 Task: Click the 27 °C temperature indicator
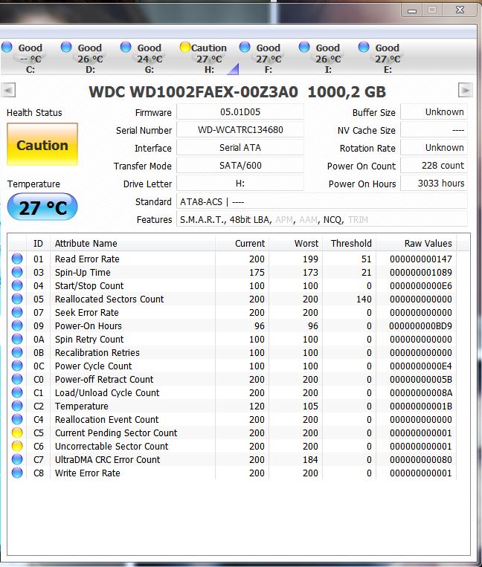(42, 207)
